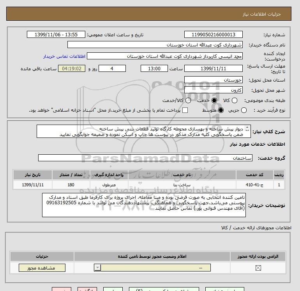The image size is (300, 291).
Task: Click the ساعت field showing 13:00
Action: pos(154,68)
